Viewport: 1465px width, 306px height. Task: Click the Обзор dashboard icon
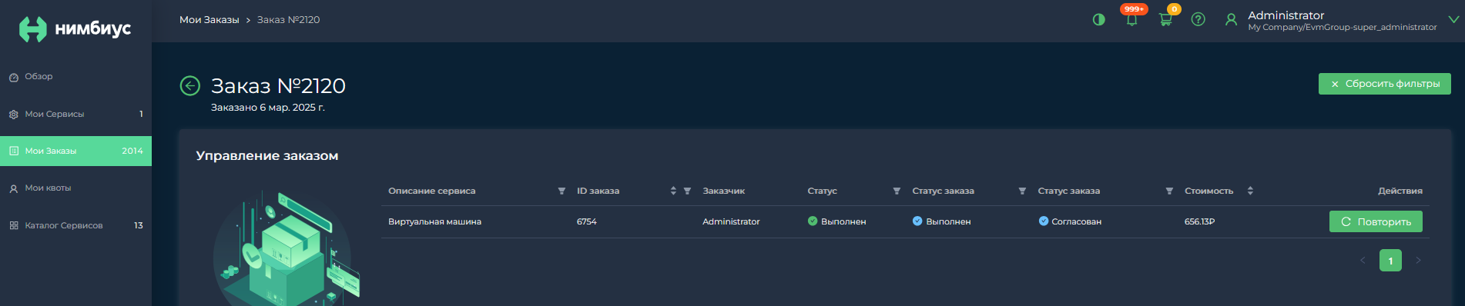[x=14, y=77]
